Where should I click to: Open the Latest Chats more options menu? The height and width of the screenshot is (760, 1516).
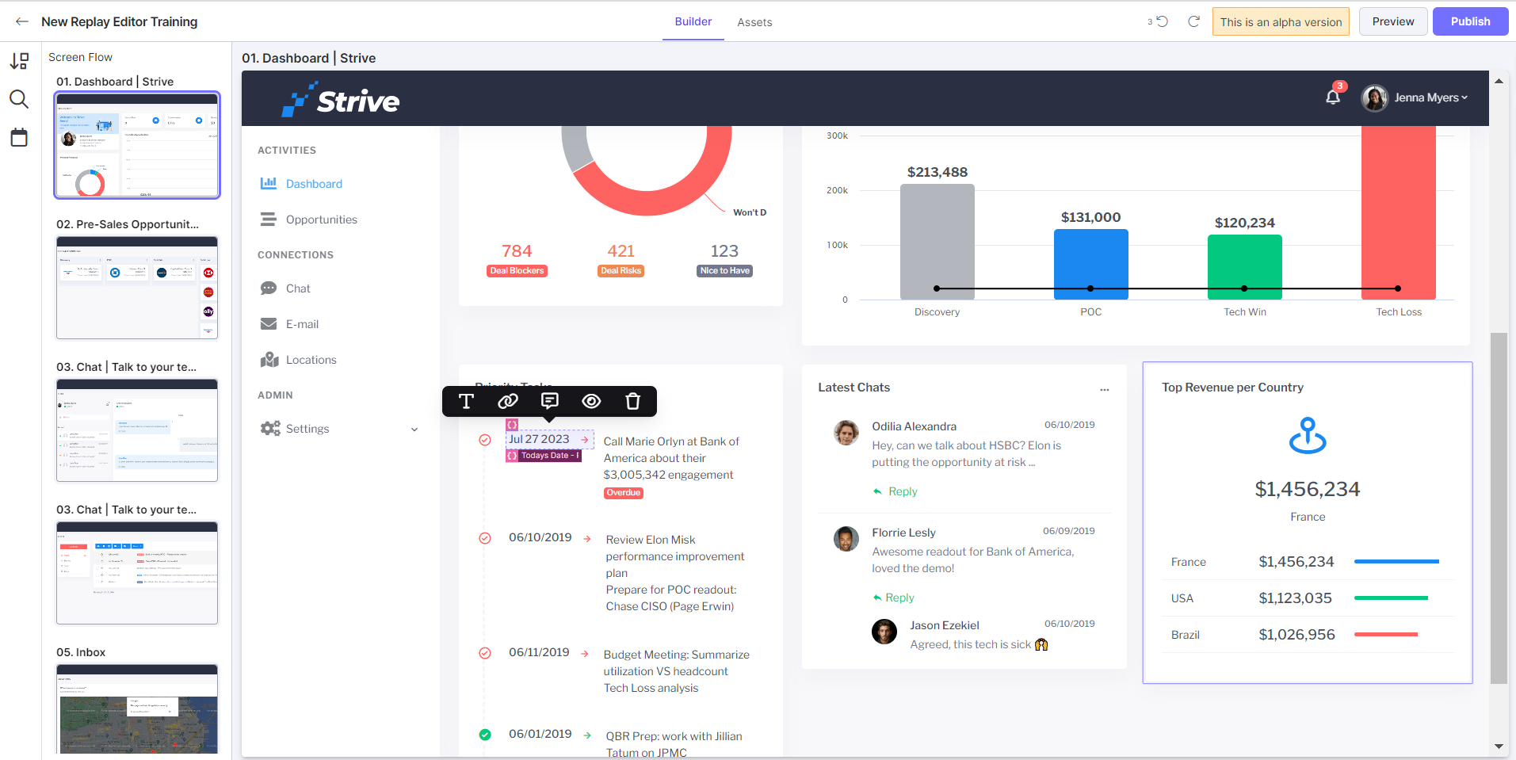(x=1105, y=389)
